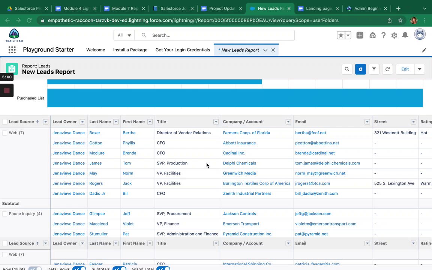Click the browser share icon

click(x=390, y=20)
